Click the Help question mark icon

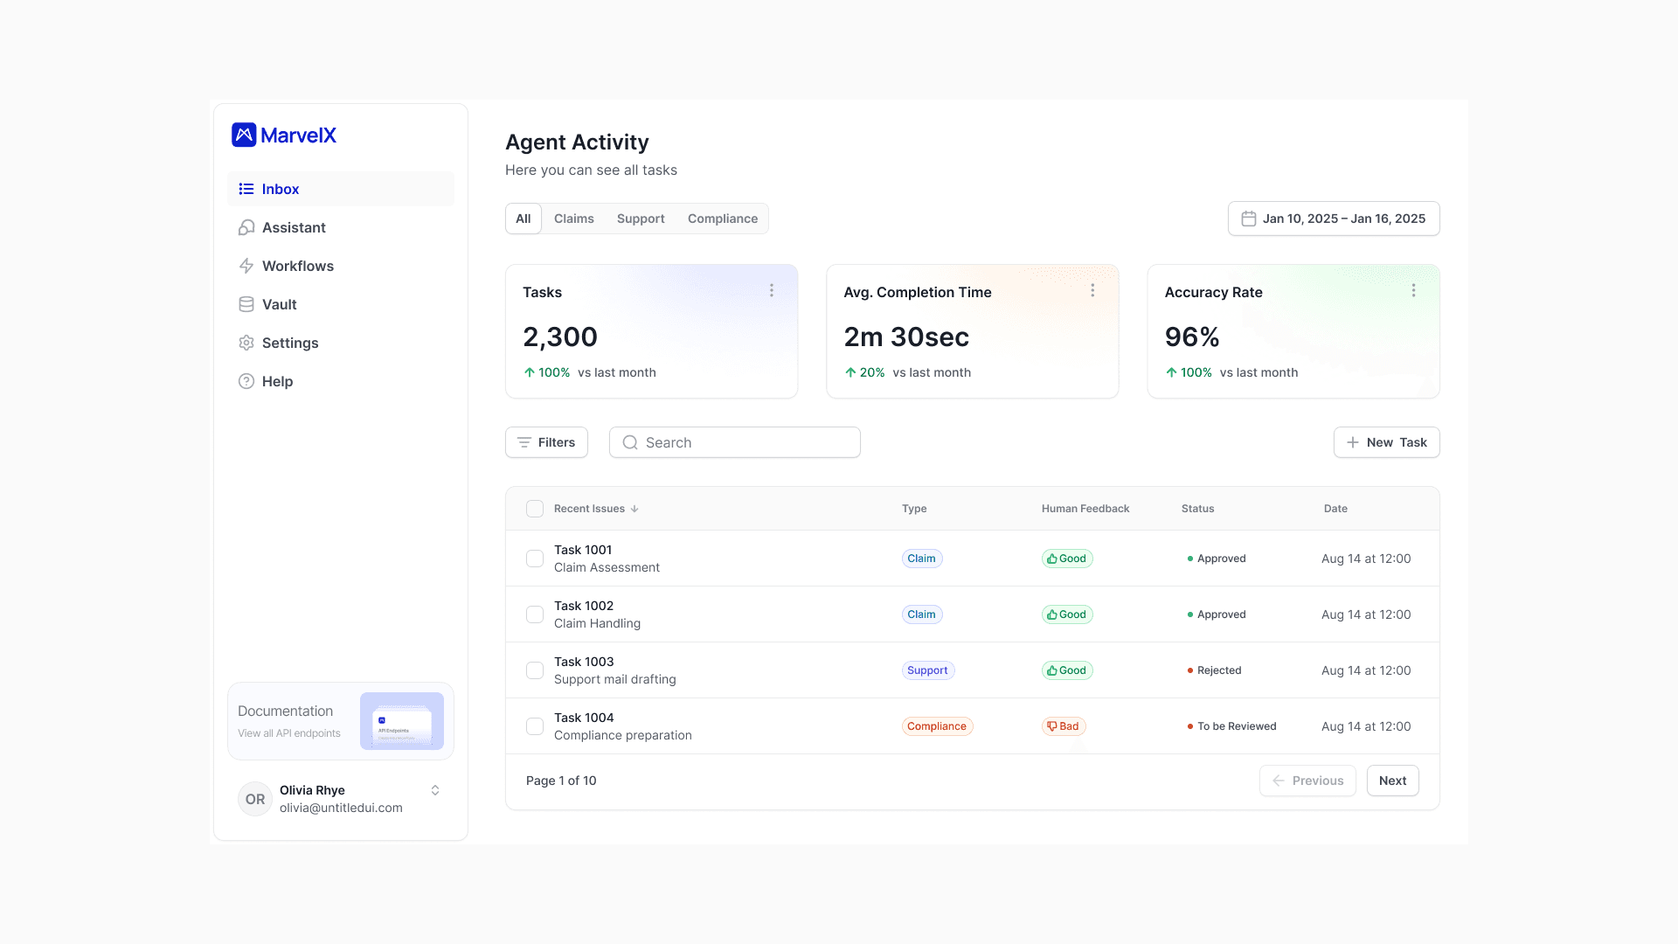tap(246, 381)
